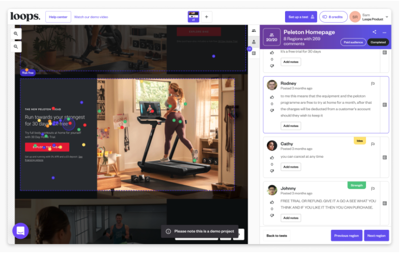401x254 pixels.
Task: Open the side panel icon on Rodney's card
Action: 385,105
